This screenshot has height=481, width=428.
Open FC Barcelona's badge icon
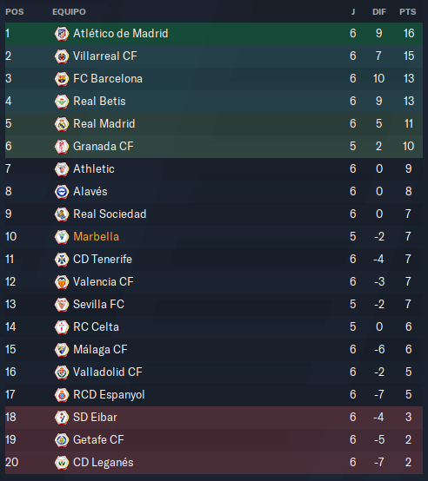point(62,79)
